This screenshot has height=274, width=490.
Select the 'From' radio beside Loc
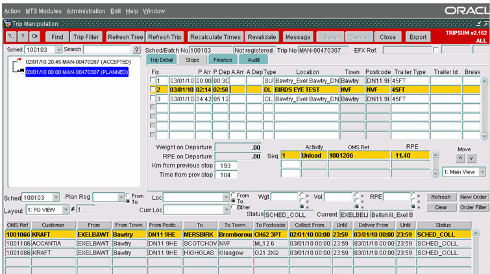pos(234,195)
